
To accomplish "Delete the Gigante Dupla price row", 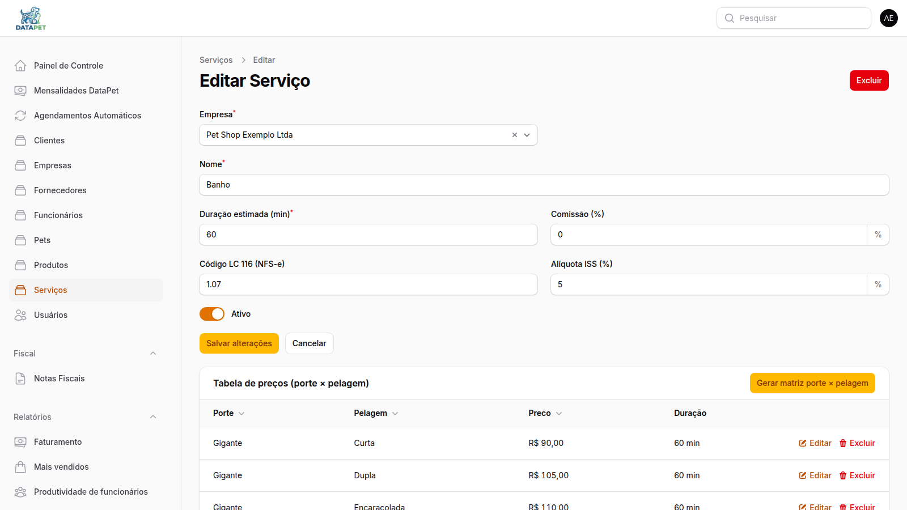I will click(x=857, y=475).
